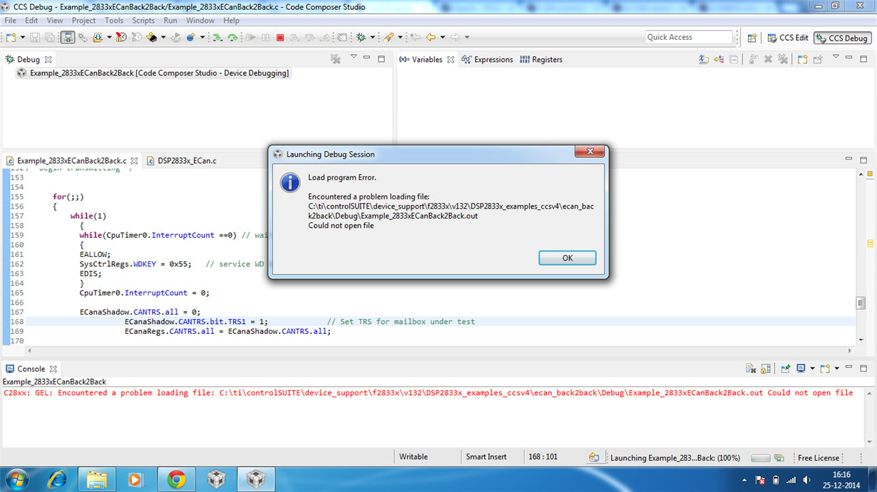The height and width of the screenshot is (492, 877).
Task: Click the Step Over green arrow icon
Action: (232, 37)
